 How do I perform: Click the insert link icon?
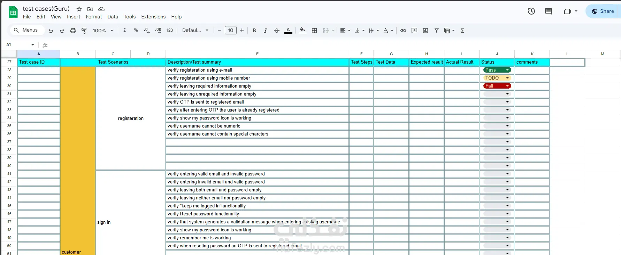click(403, 31)
